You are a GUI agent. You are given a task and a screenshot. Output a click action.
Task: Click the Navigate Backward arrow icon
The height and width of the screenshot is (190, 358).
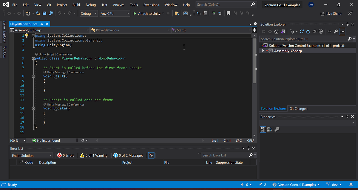(9, 13)
